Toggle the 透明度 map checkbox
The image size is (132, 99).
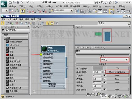point(105,79)
